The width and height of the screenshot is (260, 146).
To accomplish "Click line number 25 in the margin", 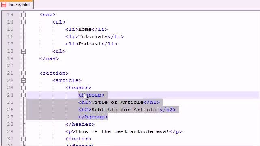I will (10, 102).
